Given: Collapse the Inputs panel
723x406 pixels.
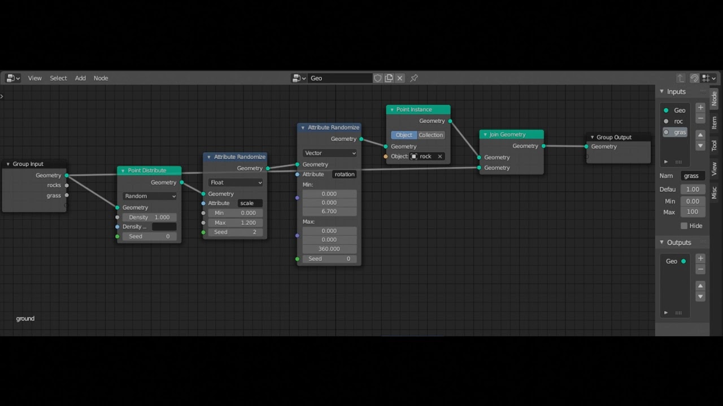Looking at the screenshot, I should click(662, 91).
